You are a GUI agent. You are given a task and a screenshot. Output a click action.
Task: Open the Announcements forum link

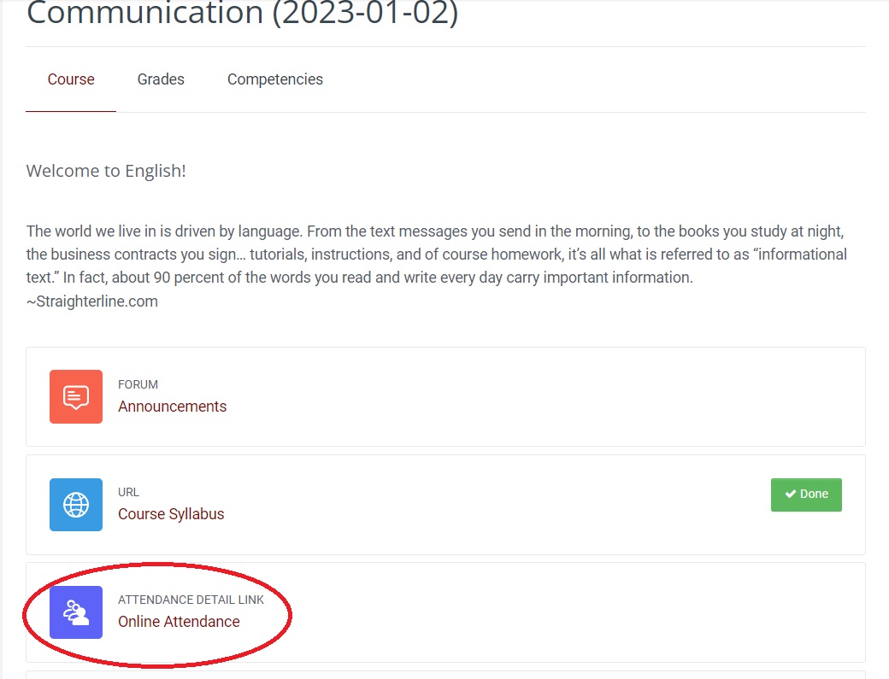[172, 407]
